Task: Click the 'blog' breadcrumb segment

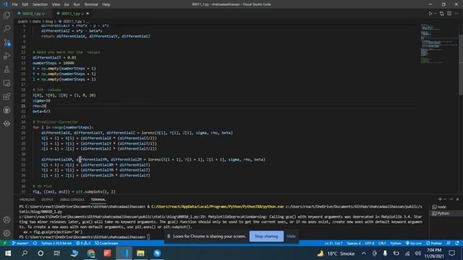Action: pos(49,22)
